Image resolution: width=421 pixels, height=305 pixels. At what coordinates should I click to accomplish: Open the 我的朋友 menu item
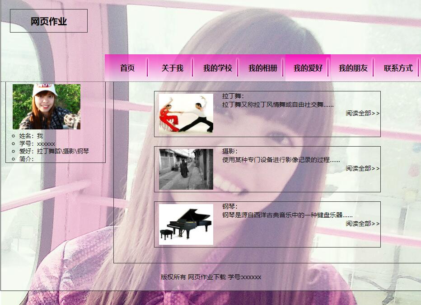(353, 68)
